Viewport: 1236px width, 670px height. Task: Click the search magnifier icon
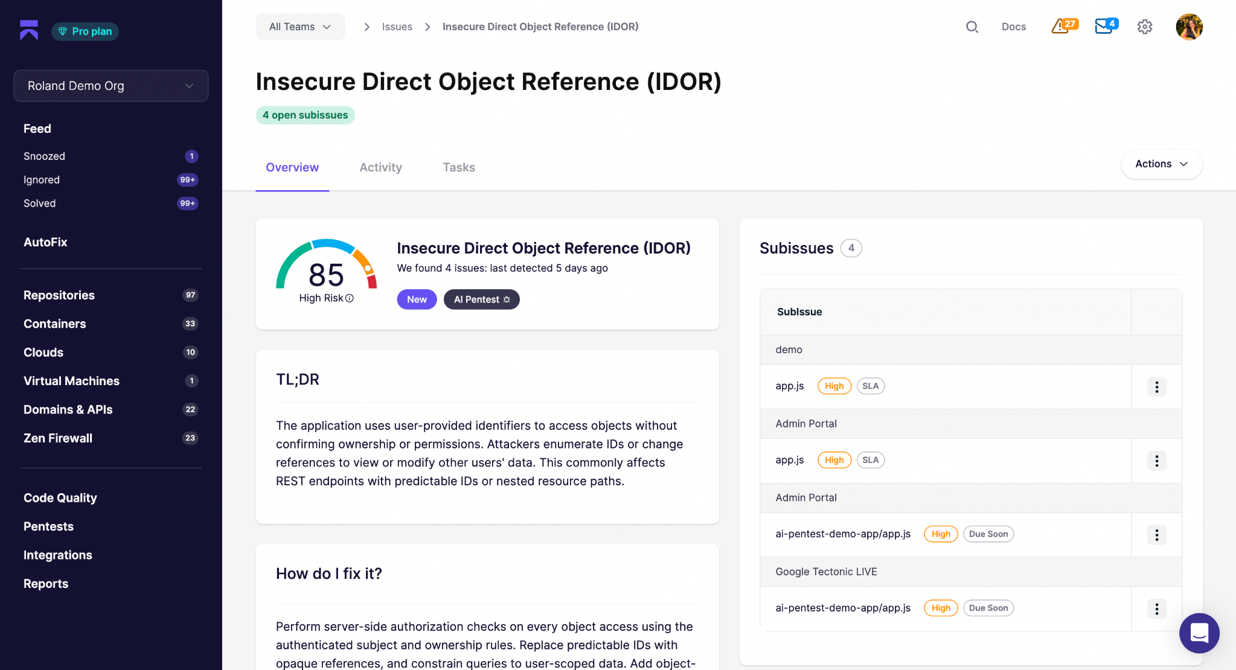point(972,27)
